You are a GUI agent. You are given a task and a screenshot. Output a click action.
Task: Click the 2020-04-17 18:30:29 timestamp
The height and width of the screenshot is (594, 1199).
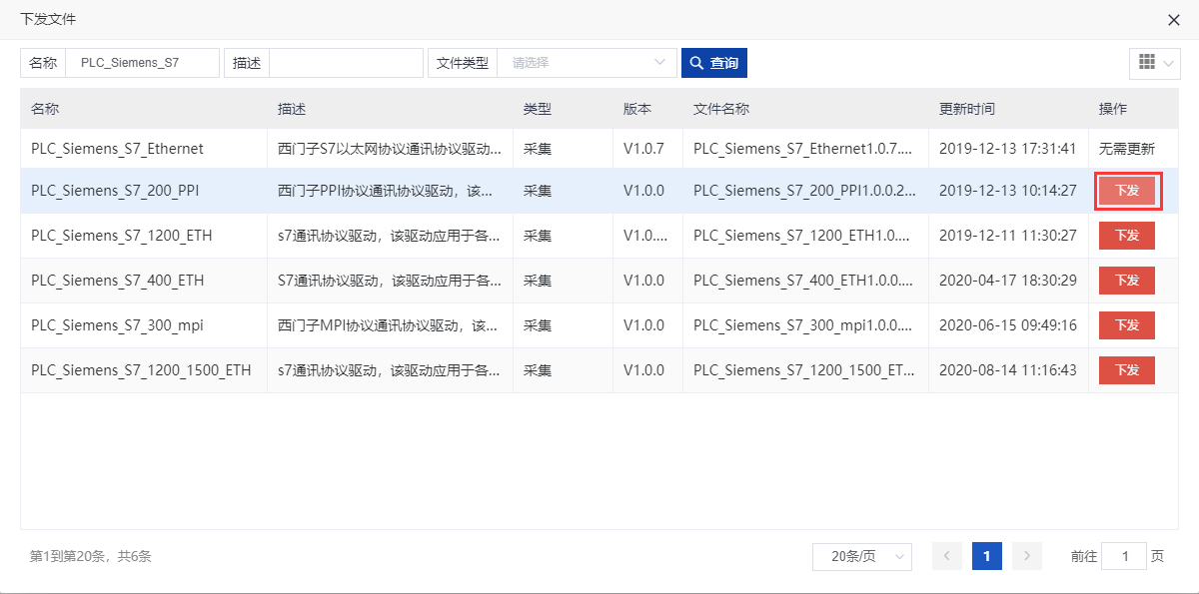click(1008, 281)
